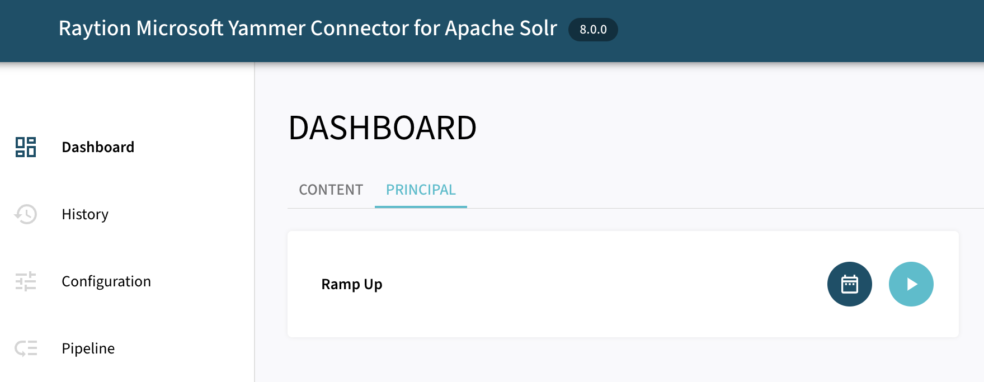This screenshot has height=382, width=984.
Task: Click the 8.0.0 version badge
Action: (x=592, y=30)
